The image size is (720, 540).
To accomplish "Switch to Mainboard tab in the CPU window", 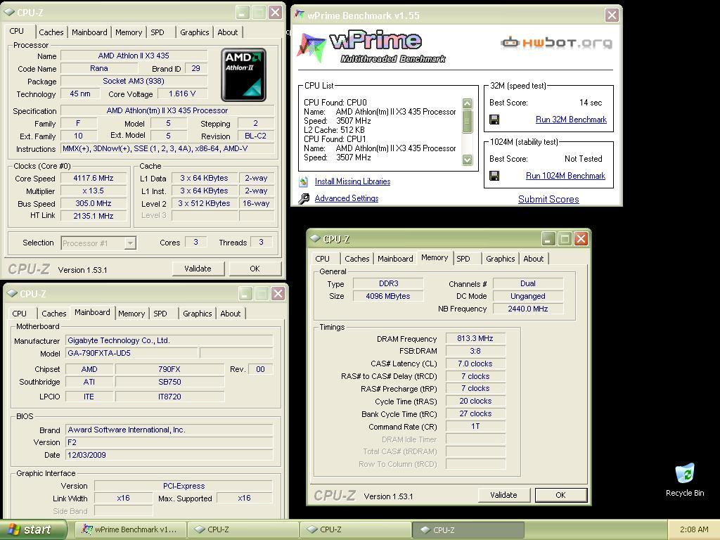I will tap(89, 32).
